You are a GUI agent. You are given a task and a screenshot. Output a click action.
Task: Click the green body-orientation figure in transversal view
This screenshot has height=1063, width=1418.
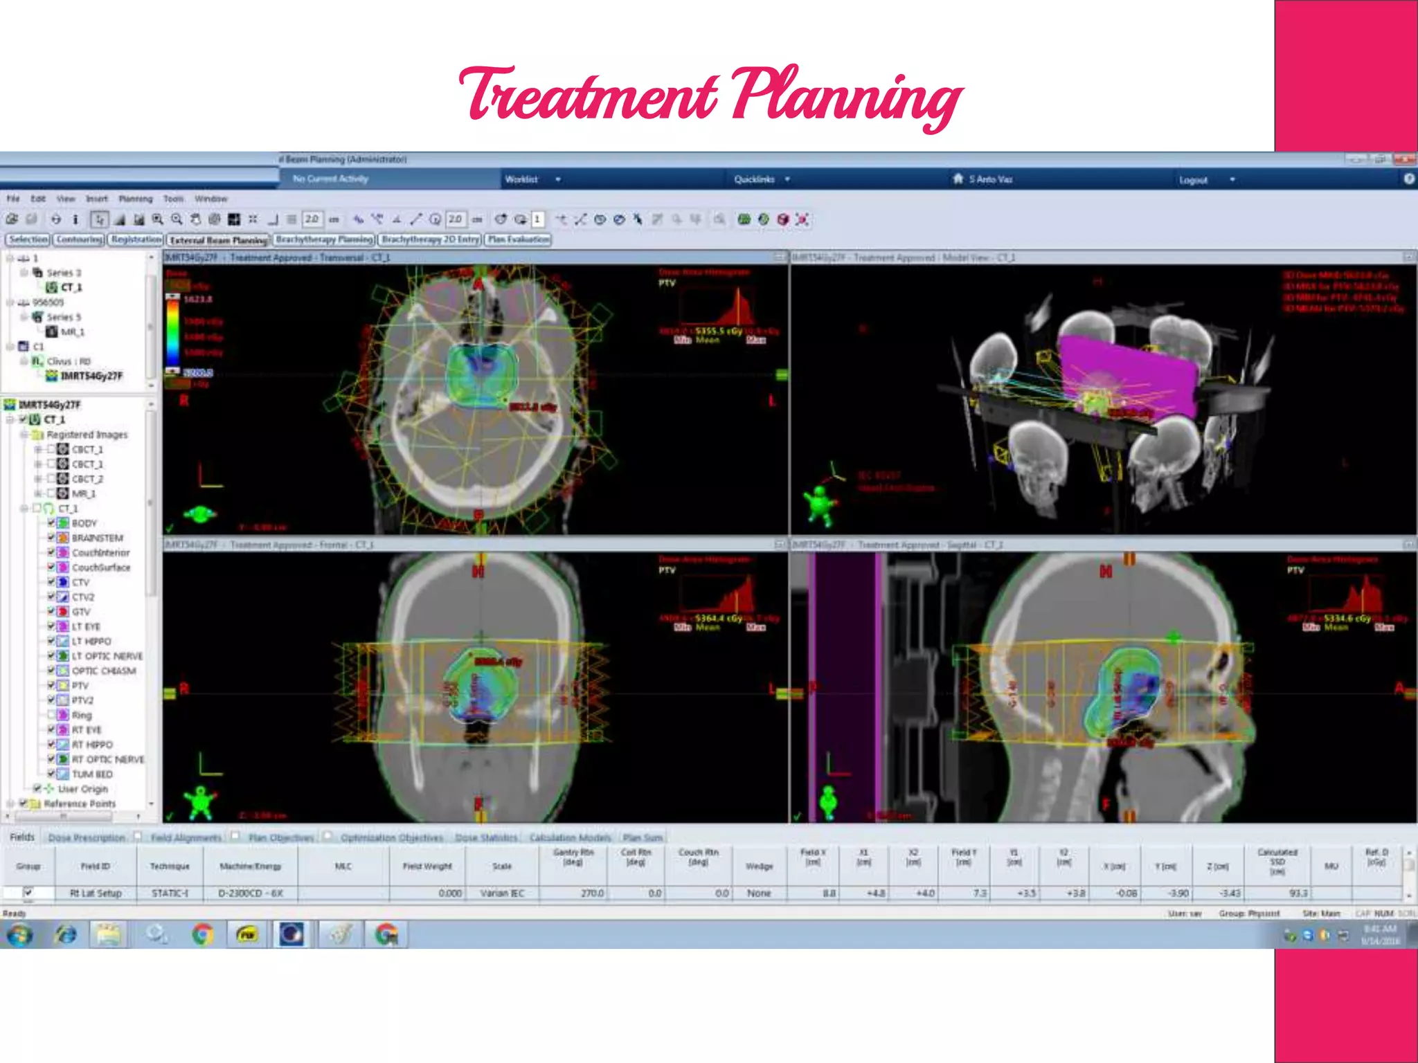click(x=200, y=514)
